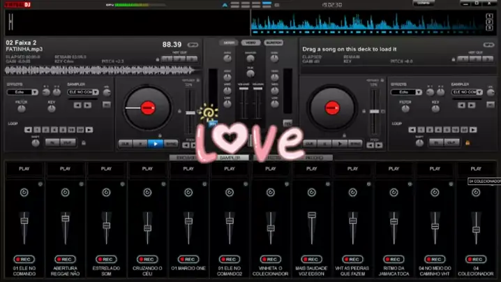Toggle keylock on left deck
This screenshot has height=282, width=501.
[198, 80]
